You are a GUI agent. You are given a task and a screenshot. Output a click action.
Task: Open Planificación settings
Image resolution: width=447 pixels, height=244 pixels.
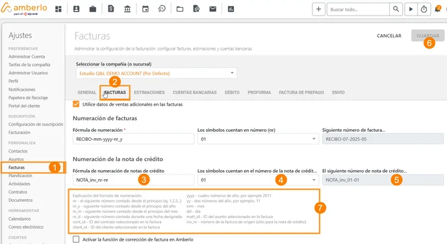[x=20, y=176]
